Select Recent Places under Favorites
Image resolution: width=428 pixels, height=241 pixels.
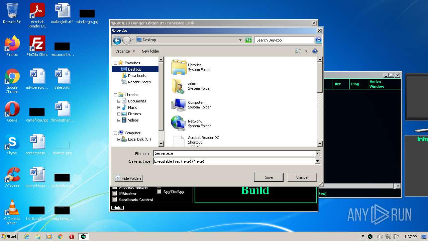(x=139, y=82)
